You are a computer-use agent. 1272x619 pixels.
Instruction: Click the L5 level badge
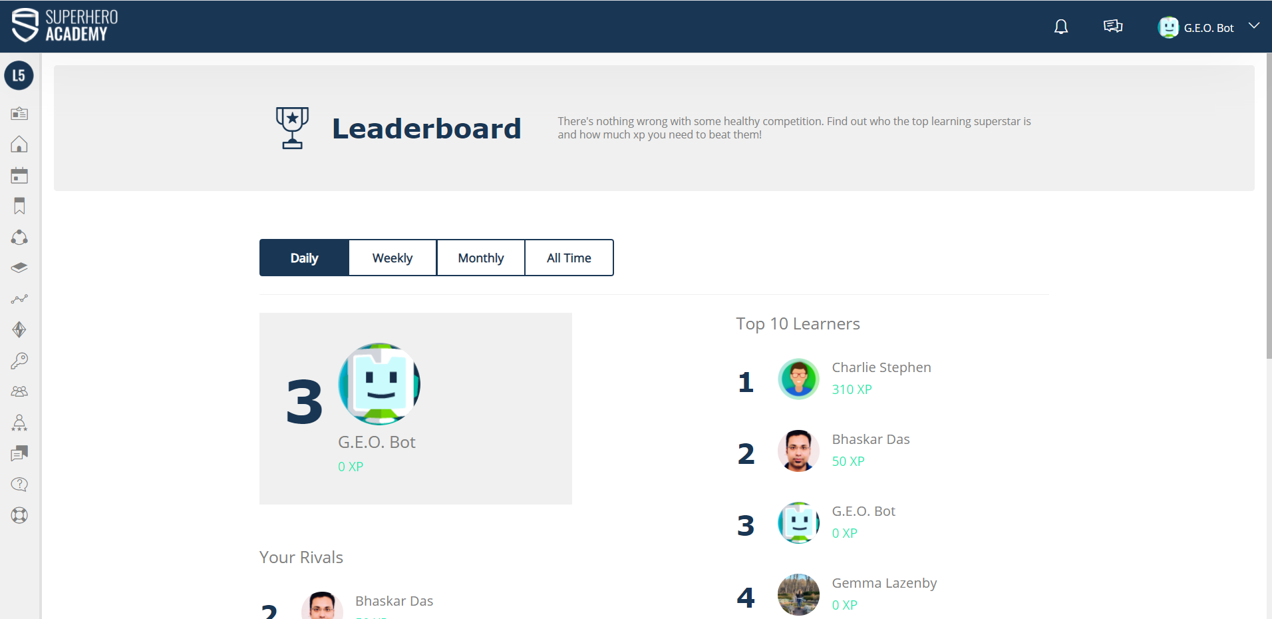(x=19, y=76)
